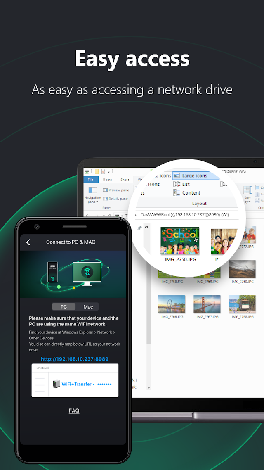This screenshot has width=264, height=470.
Task: Select the IMG_2766.JPG Ferris wheel photo
Action: click(172, 307)
